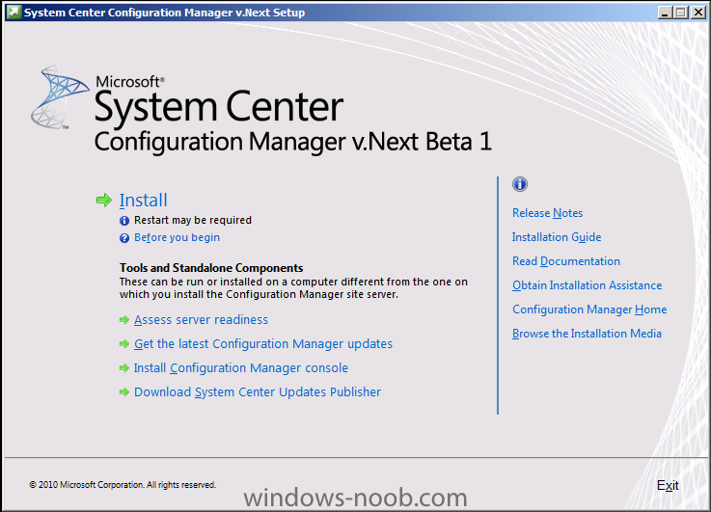The width and height of the screenshot is (711, 512).
Task: Minimize the setup window
Action: (665, 13)
